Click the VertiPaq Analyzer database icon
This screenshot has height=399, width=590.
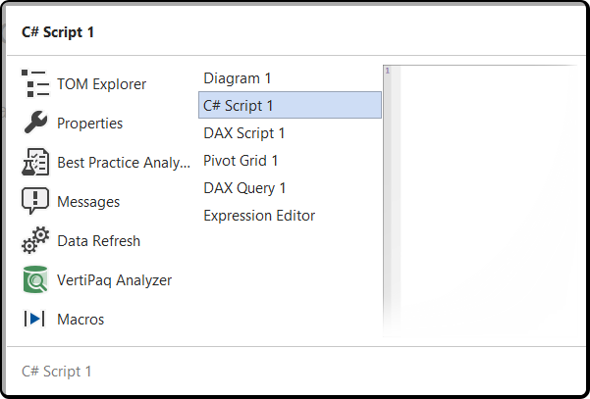point(35,279)
